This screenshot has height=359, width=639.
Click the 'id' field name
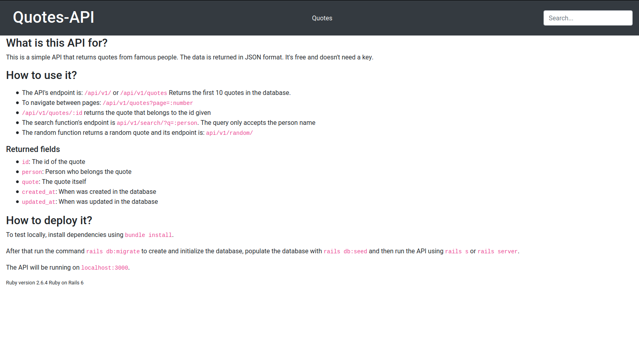point(25,162)
